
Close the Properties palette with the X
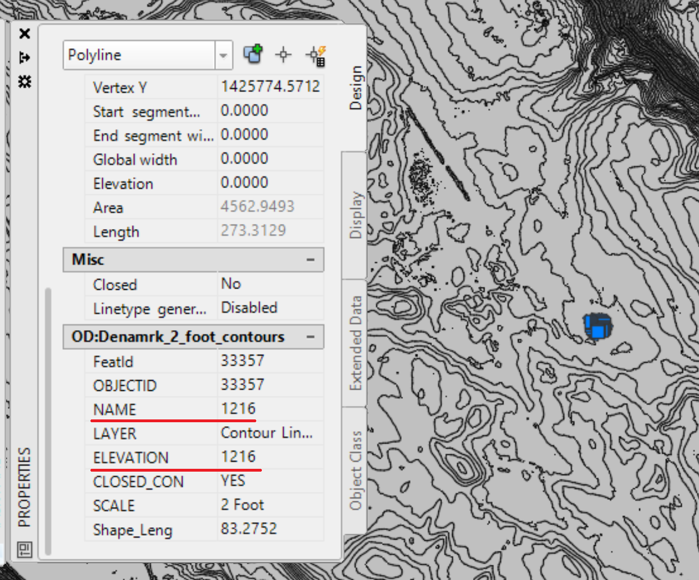coord(24,33)
